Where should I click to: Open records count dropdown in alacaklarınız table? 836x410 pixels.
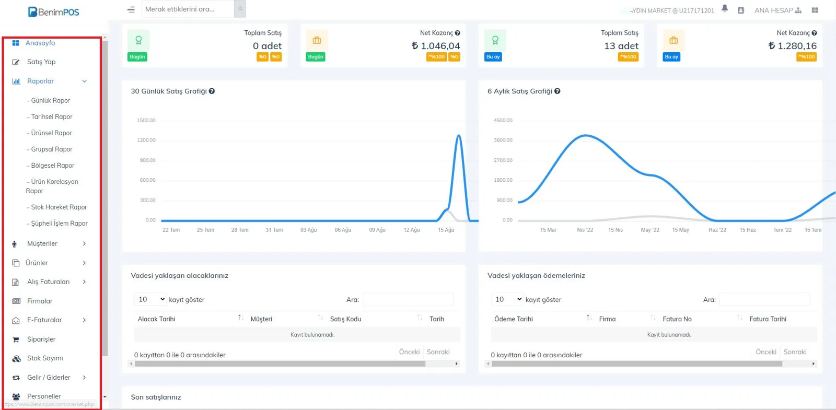tap(150, 299)
